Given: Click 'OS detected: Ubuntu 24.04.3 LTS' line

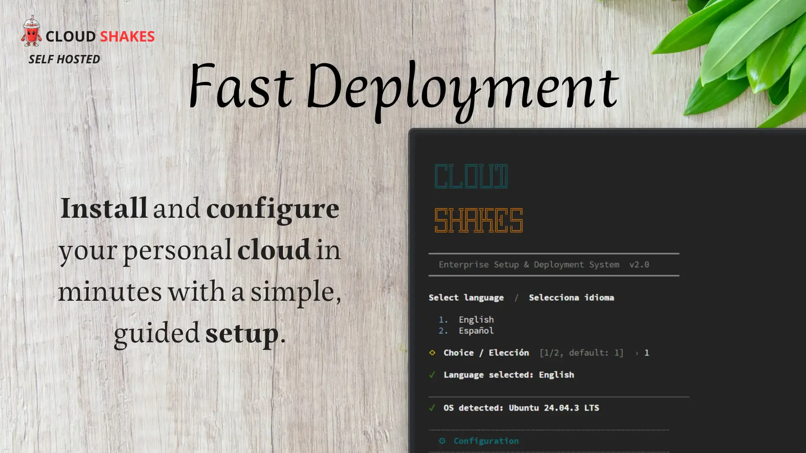Looking at the screenshot, I should click(521, 408).
